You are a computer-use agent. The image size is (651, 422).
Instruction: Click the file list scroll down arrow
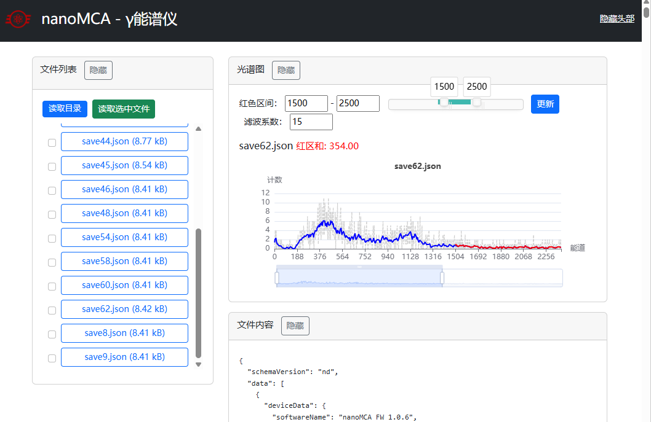pos(198,364)
